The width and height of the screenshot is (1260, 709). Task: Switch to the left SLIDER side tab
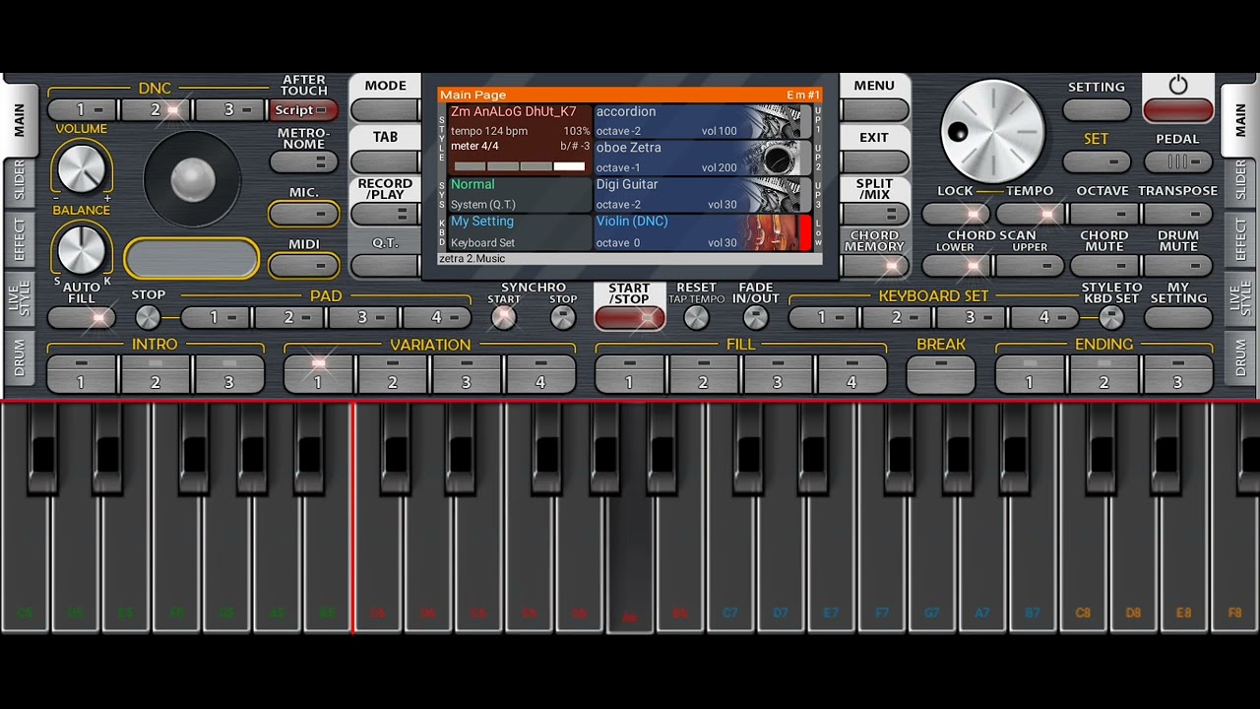point(20,181)
